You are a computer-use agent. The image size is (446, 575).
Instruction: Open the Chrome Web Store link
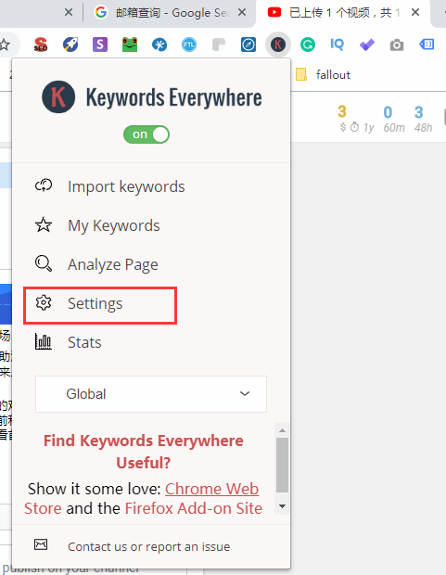tap(142, 498)
